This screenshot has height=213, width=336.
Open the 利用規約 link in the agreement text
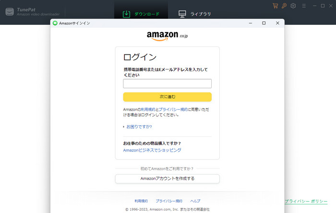point(148,110)
